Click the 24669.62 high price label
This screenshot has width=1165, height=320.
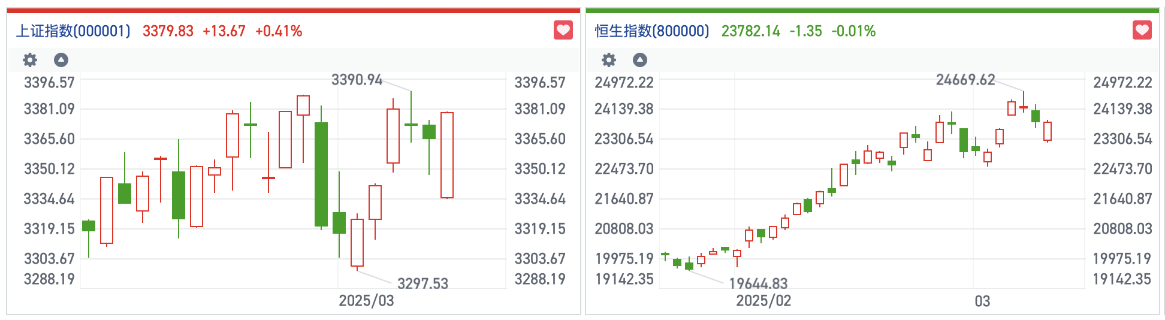pos(965,80)
